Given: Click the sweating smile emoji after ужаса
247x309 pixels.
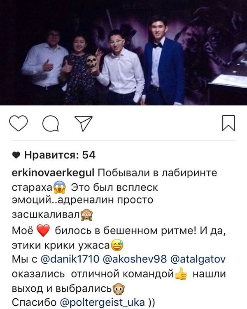Looking at the screenshot, I should click(117, 245).
